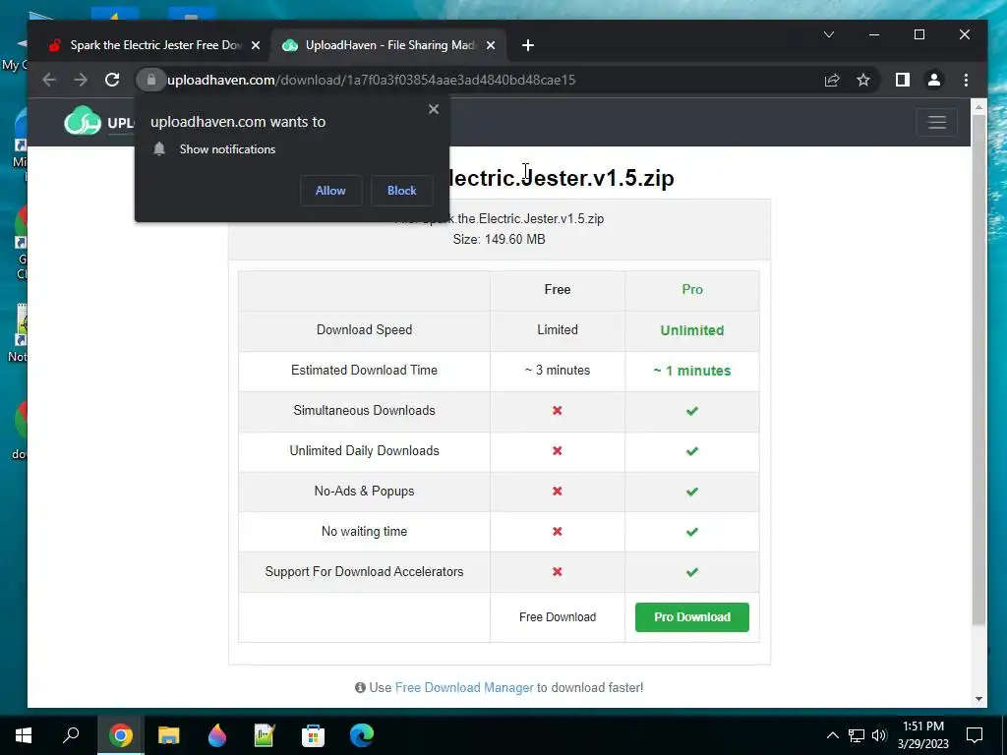Click the 'Limited' free speed cell

coord(558,330)
